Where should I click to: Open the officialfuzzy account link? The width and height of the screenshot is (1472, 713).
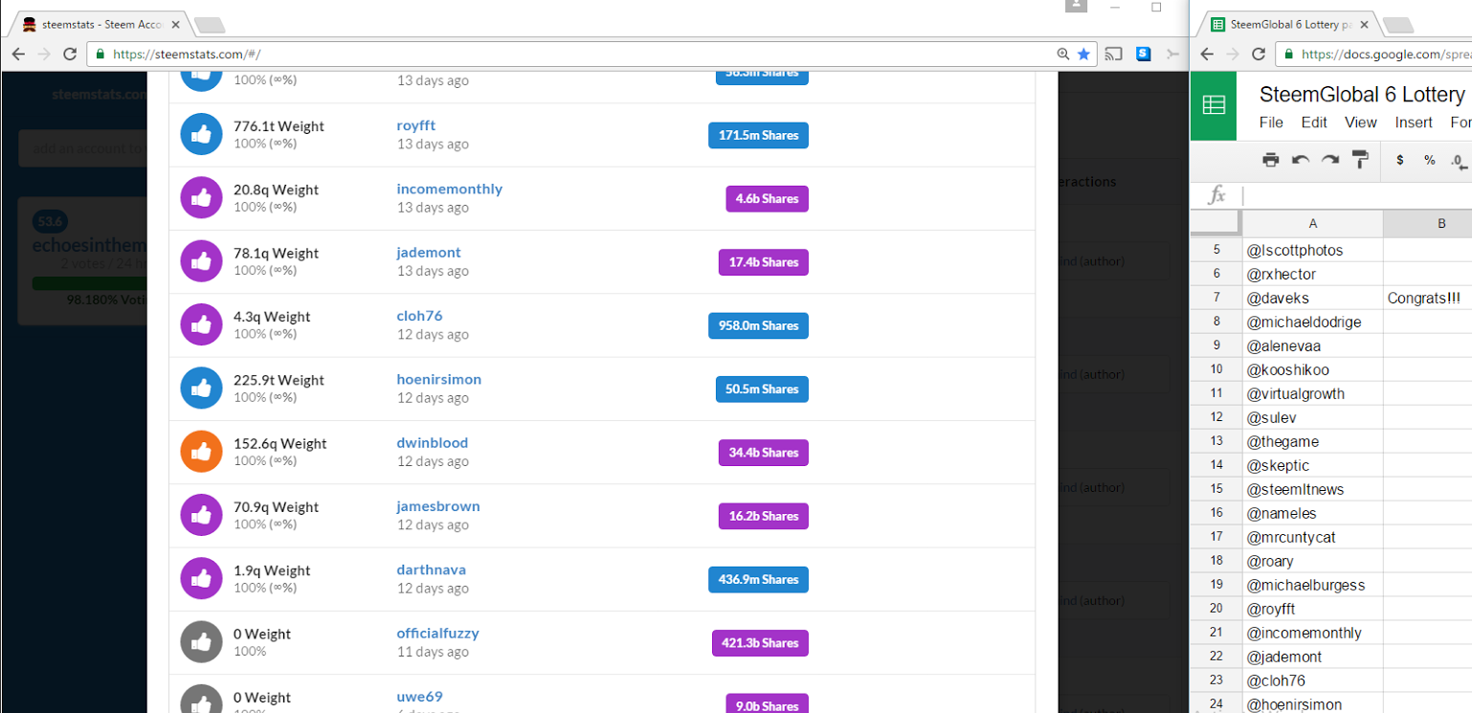tap(438, 634)
